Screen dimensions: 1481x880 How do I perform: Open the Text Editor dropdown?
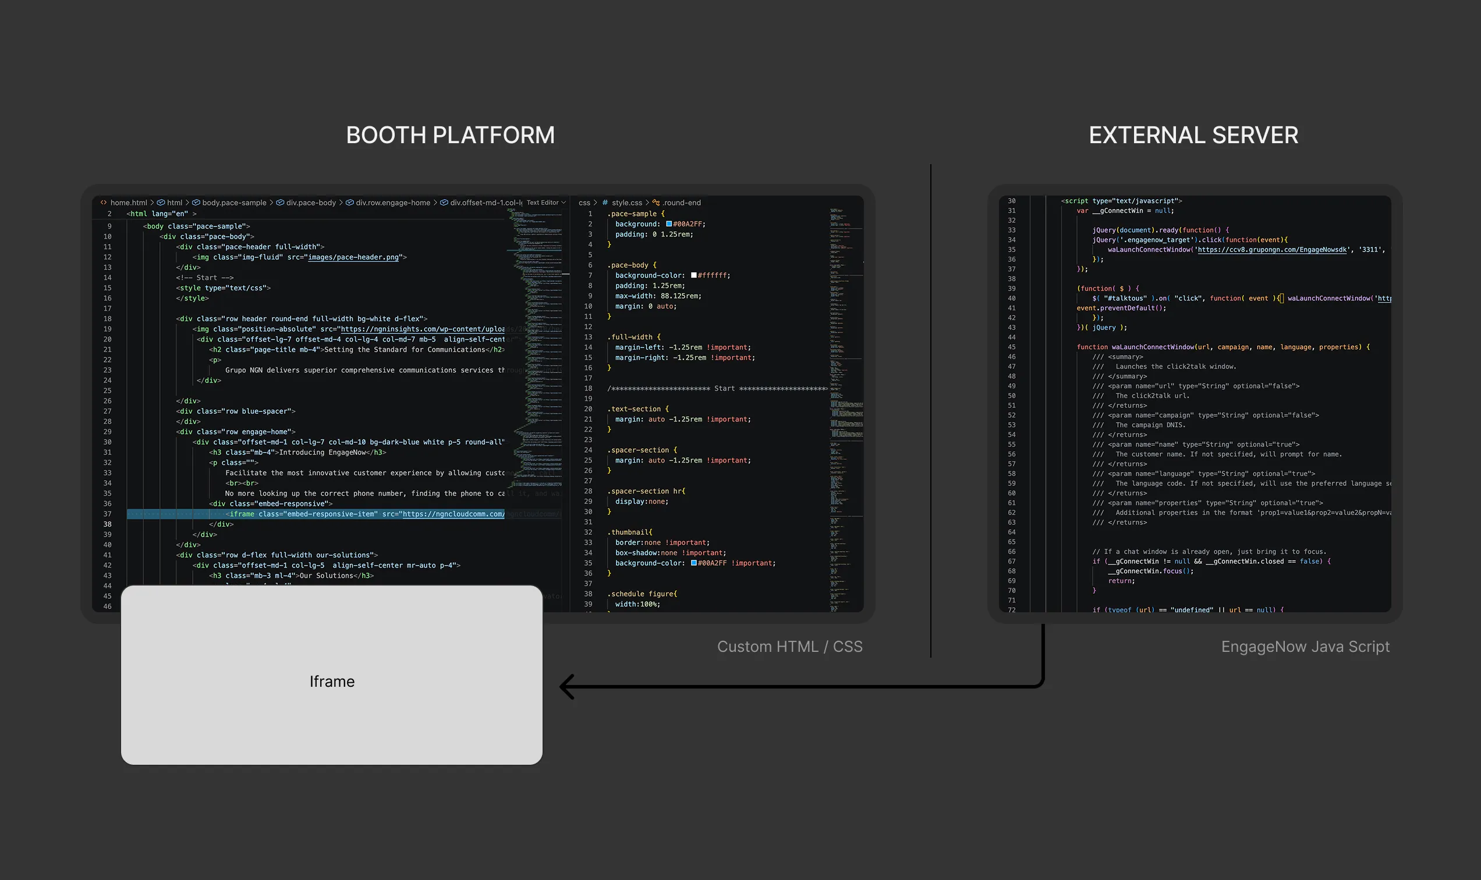[545, 203]
